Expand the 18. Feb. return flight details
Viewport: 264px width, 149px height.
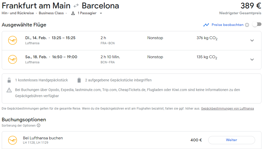(252, 59)
